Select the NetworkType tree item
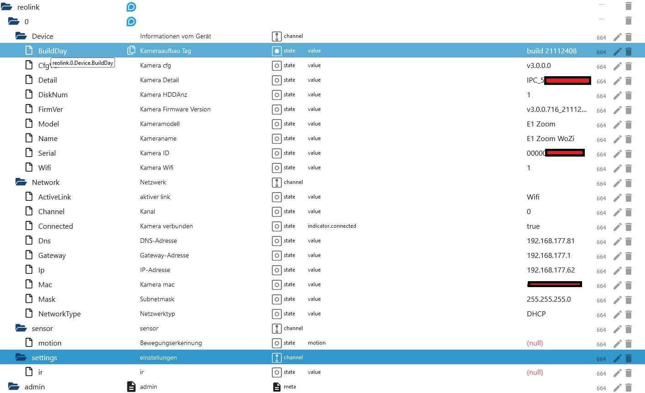This screenshot has height=393, width=645. tap(59, 314)
